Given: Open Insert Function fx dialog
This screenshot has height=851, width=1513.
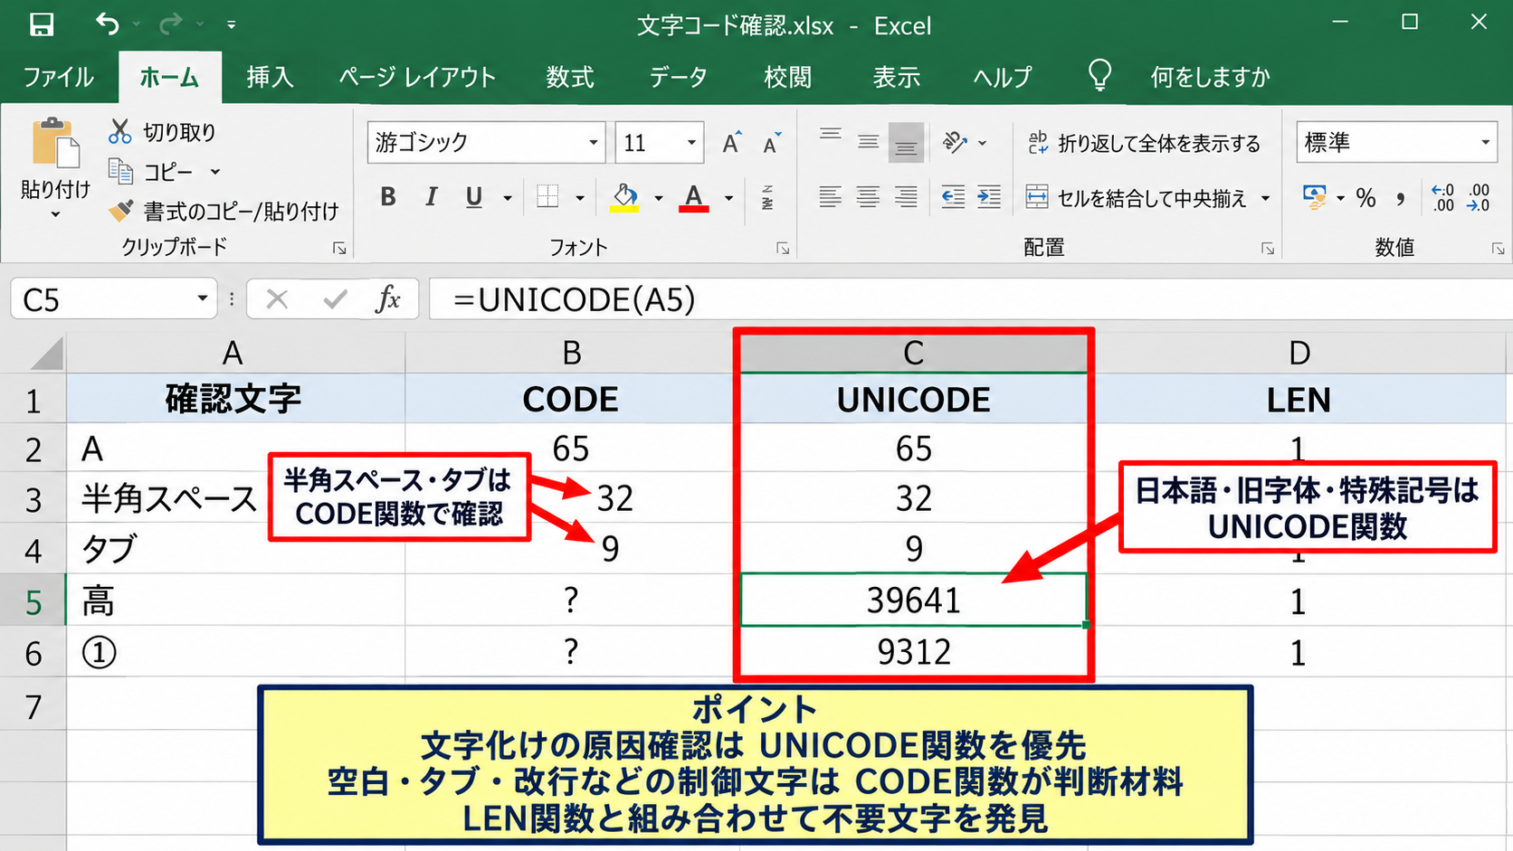Looking at the screenshot, I should 387,298.
